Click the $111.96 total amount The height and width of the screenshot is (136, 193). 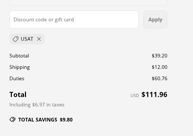pos(154,94)
